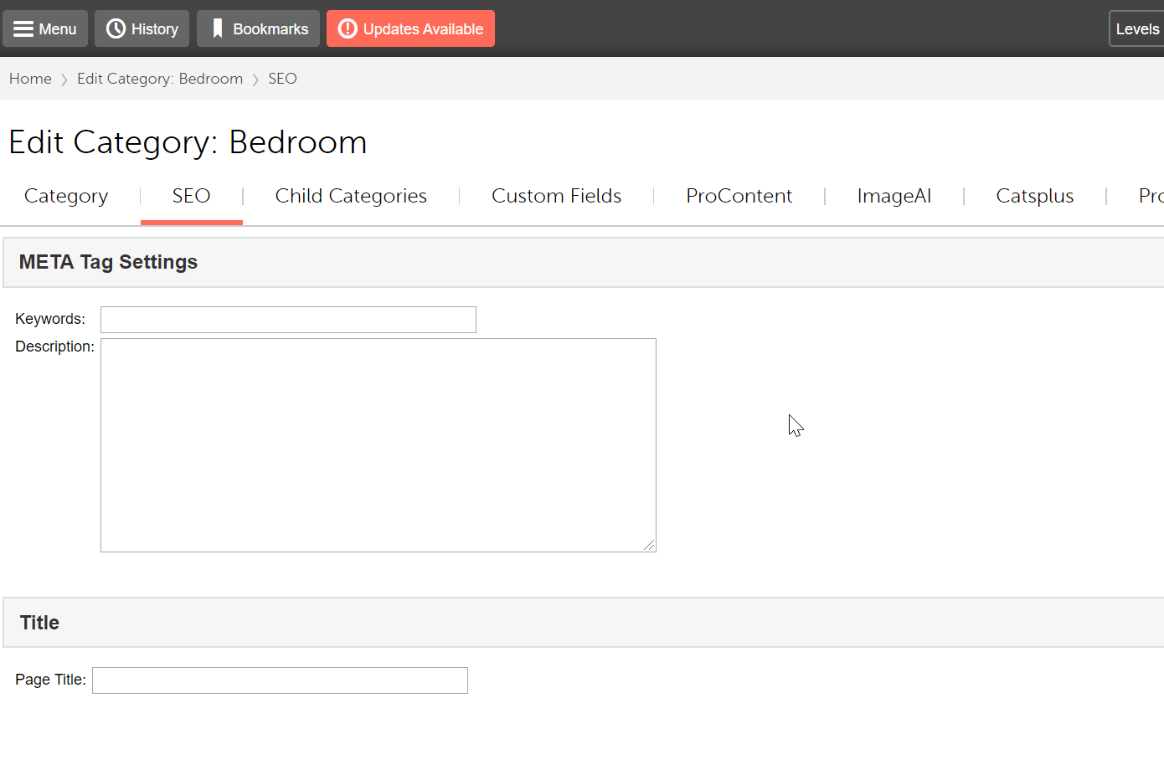Grab the Description textarea resize handle
Screen dimensions: 1164x765
coord(650,546)
